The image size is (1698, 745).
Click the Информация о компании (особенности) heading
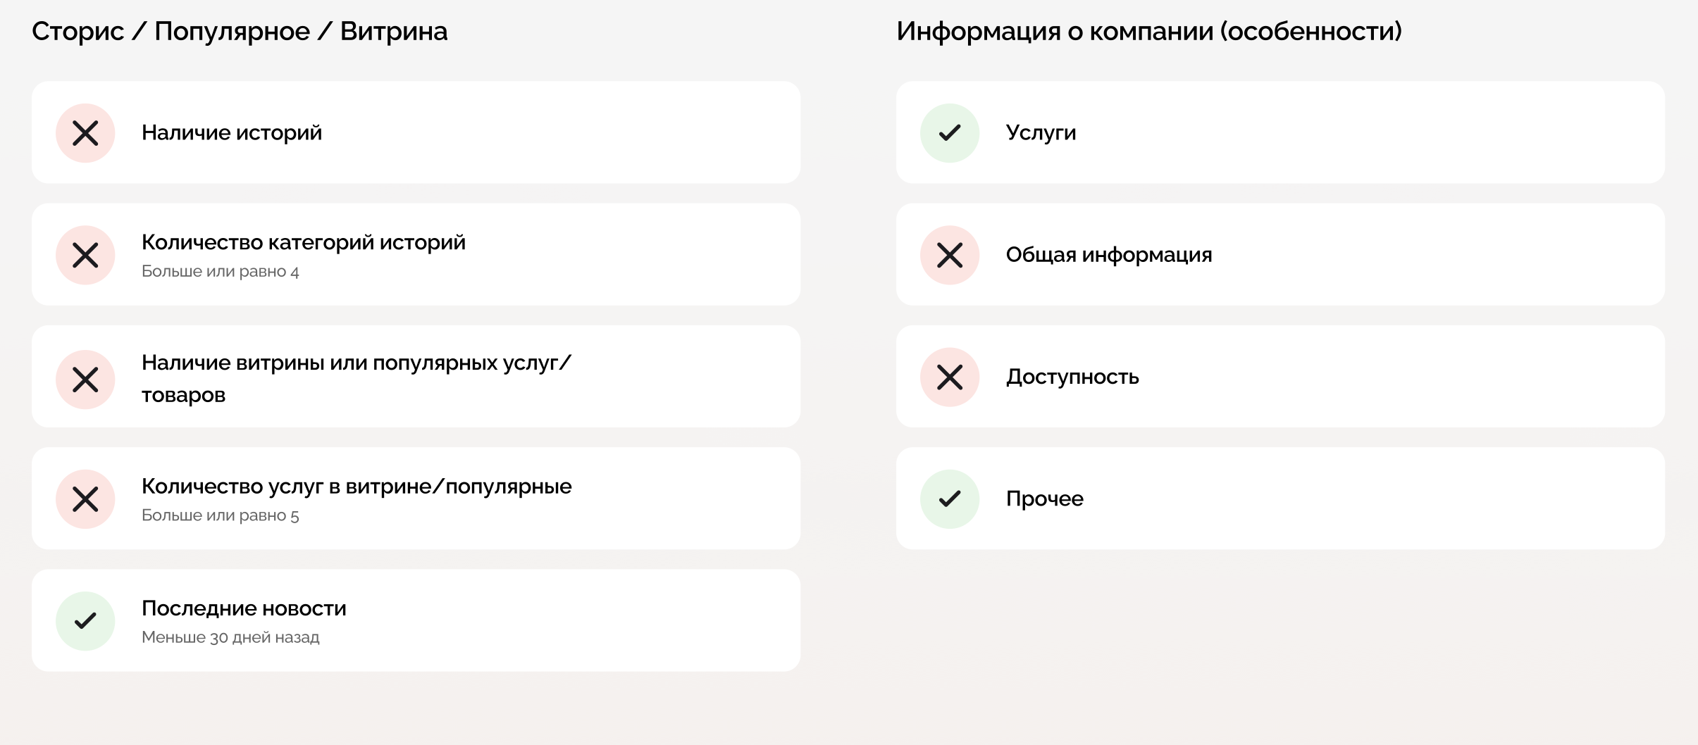click(x=1148, y=32)
